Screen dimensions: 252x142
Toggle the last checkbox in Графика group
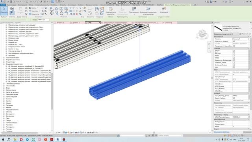click(233, 67)
